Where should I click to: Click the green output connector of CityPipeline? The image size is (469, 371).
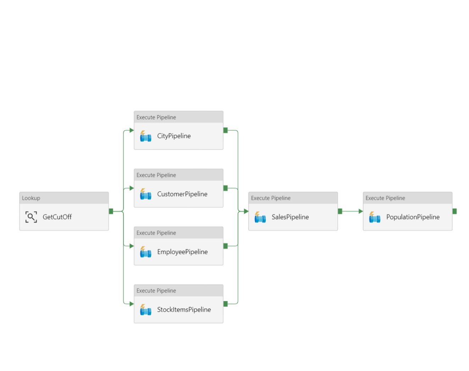click(x=226, y=130)
